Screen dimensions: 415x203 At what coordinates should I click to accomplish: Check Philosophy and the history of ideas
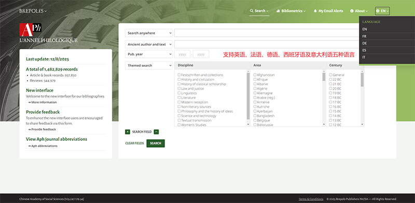[x=179, y=111]
